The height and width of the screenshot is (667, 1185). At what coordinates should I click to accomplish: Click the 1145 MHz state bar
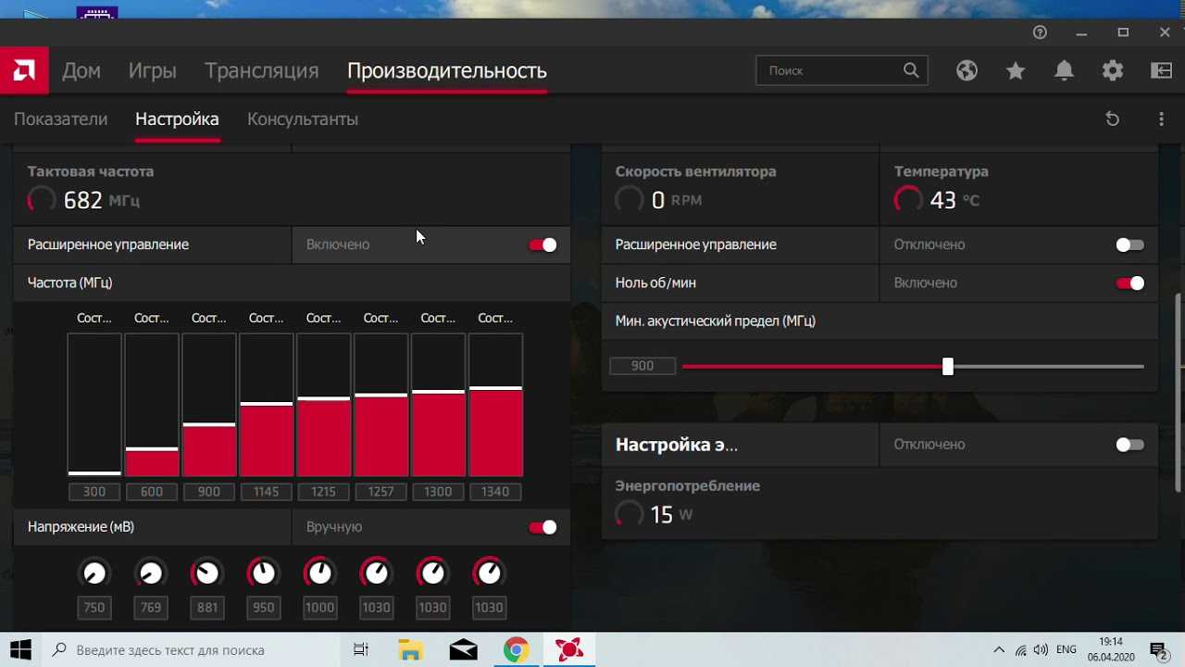pyautogui.click(x=267, y=405)
